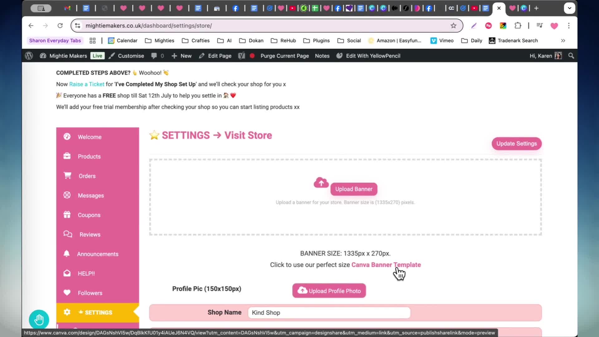The width and height of the screenshot is (599, 337).
Task: Click the Upload Profile Photo button
Action: (x=329, y=291)
